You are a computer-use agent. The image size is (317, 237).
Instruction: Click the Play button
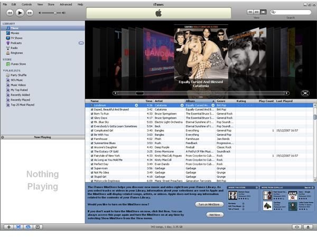point(20,13)
